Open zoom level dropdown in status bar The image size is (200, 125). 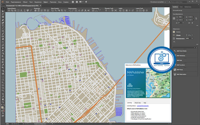(12, 124)
